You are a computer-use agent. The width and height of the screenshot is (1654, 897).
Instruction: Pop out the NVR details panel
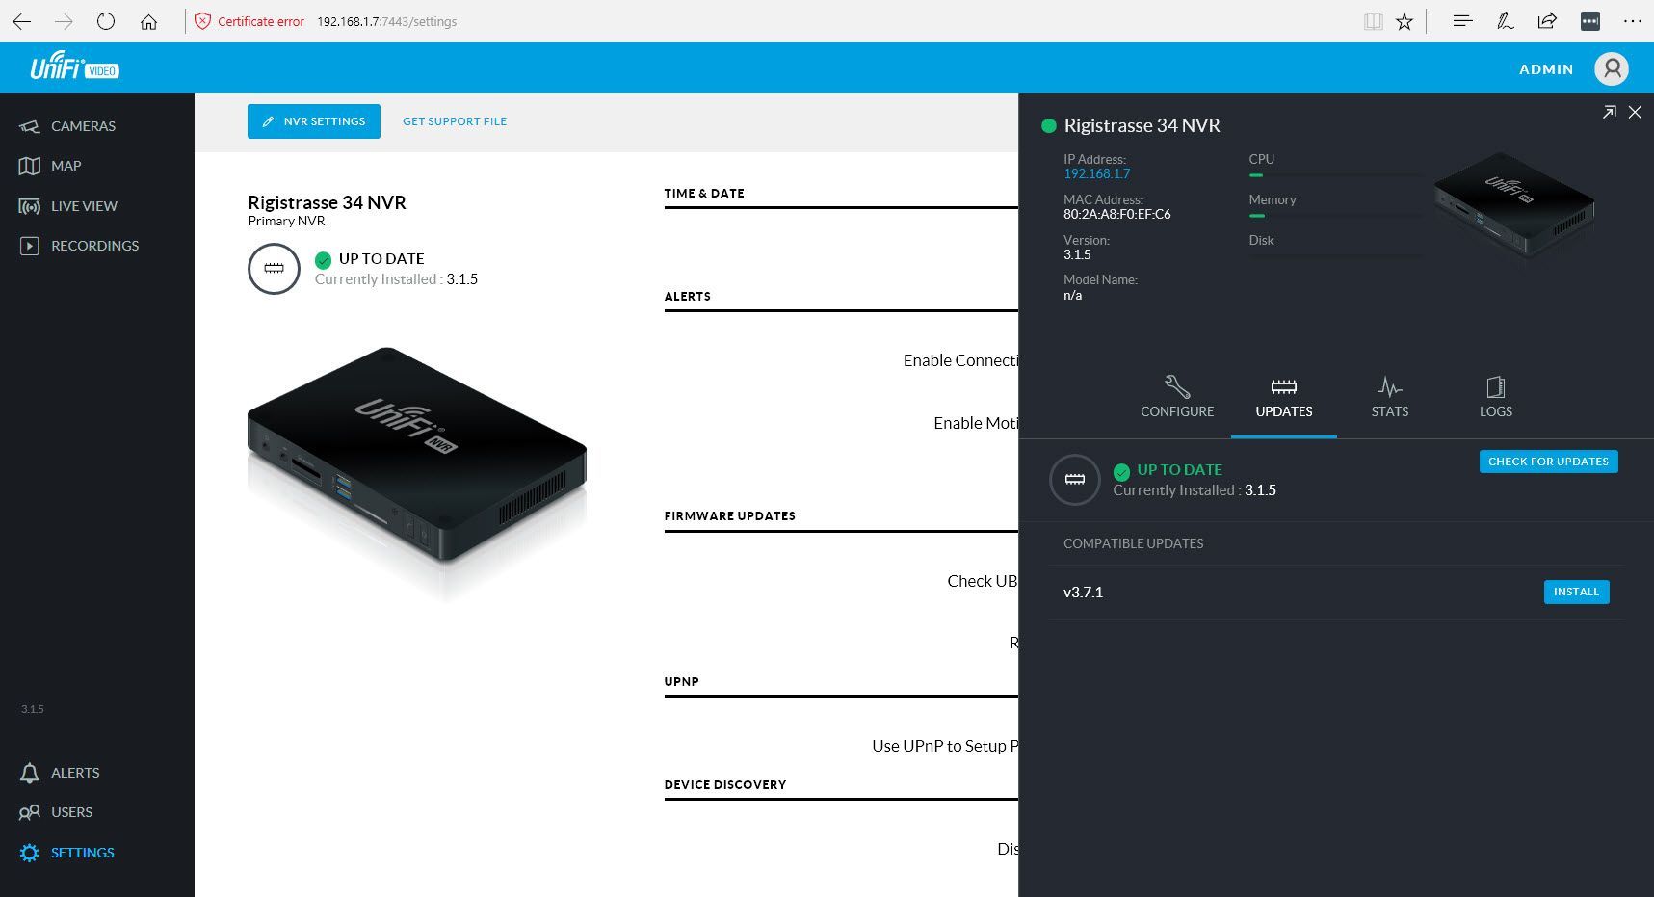point(1609,113)
